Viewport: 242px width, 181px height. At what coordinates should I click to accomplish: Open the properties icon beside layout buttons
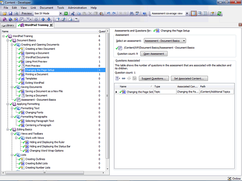(212, 14)
